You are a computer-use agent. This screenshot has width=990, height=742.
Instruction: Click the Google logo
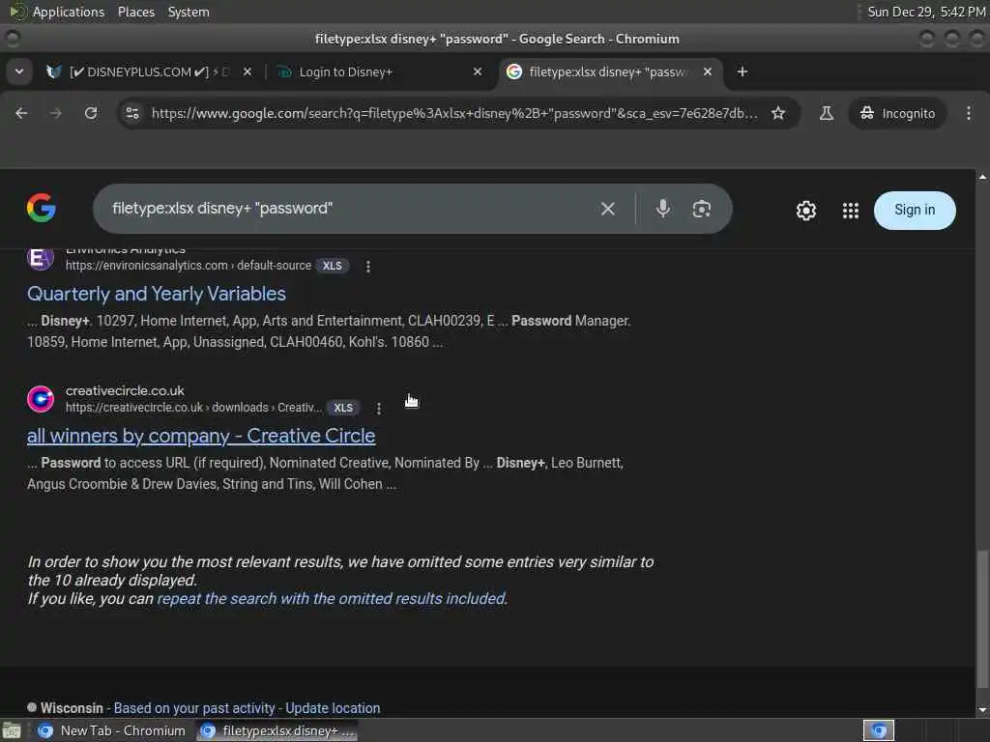pyautogui.click(x=42, y=209)
